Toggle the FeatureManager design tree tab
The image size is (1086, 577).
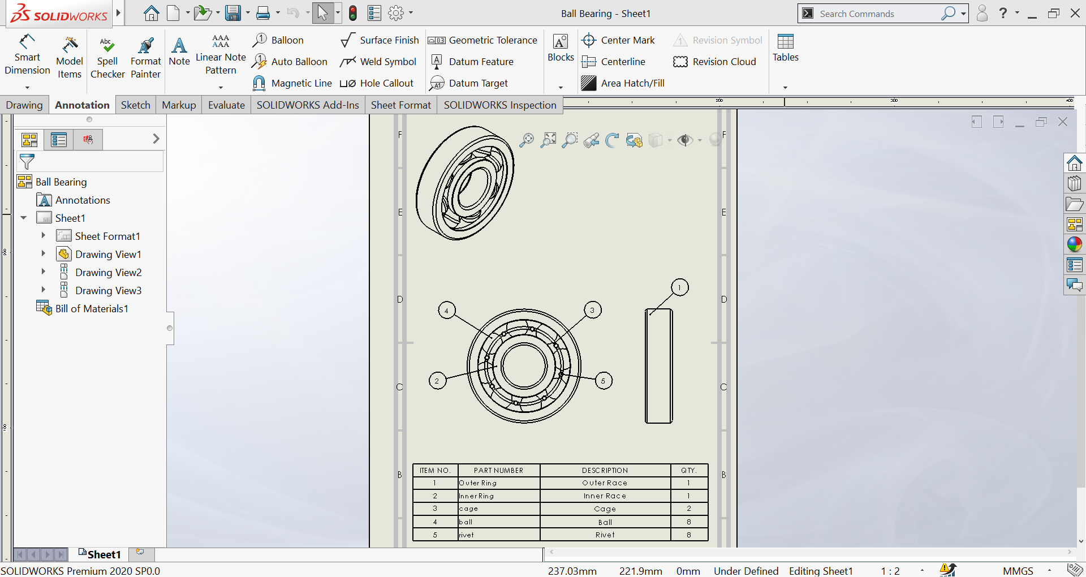(x=29, y=139)
